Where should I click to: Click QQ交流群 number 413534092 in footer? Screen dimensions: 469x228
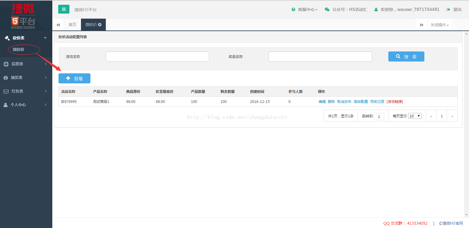417,223
